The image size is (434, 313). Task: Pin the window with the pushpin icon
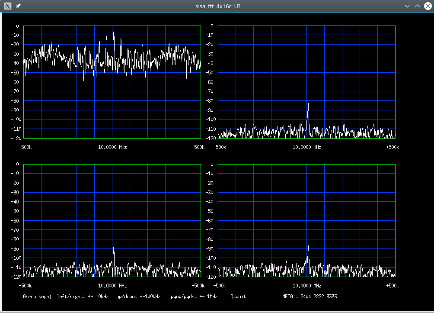(x=18, y=6)
